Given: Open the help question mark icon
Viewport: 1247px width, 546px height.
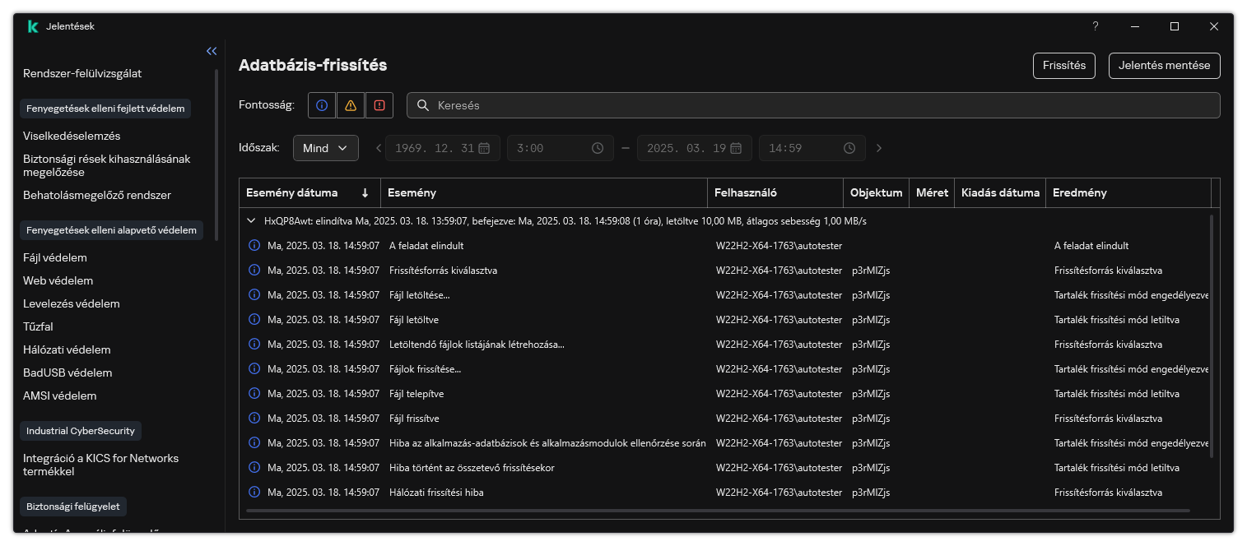Looking at the screenshot, I should tap(1095, 26).
